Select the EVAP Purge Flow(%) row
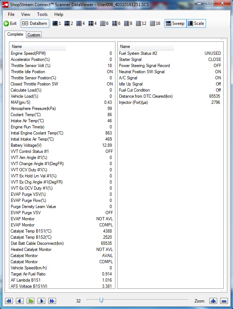Screen dimensions: 233x309 click(x=62, y=200)
